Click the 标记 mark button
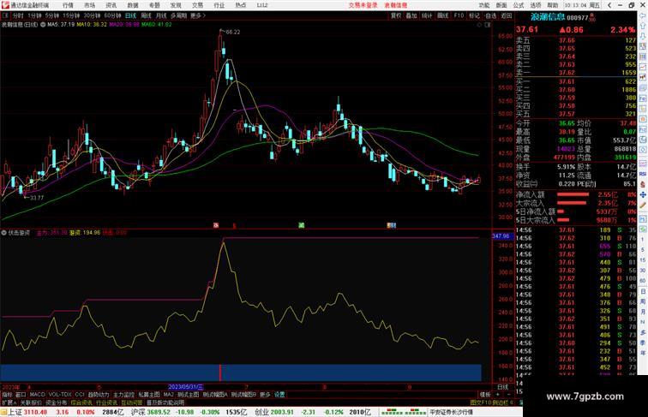648x417 pixels. tap(474, 15)
